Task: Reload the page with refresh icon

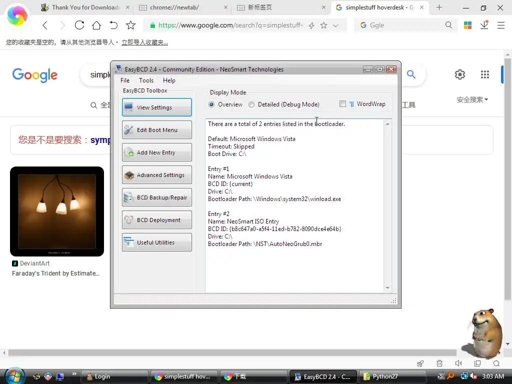Action: [x=79, y=25]
